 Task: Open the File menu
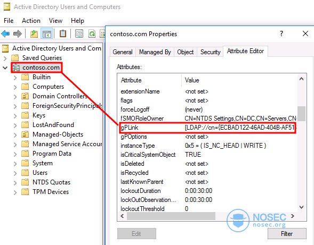pyautogui.click(x=9, y=21)
